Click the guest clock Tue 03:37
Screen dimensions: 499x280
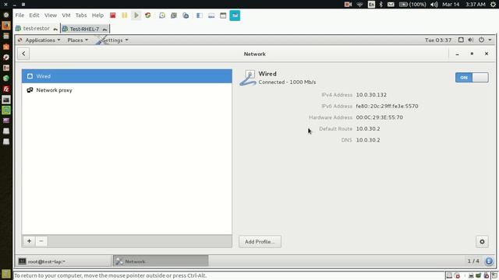(x=438, y=40)
